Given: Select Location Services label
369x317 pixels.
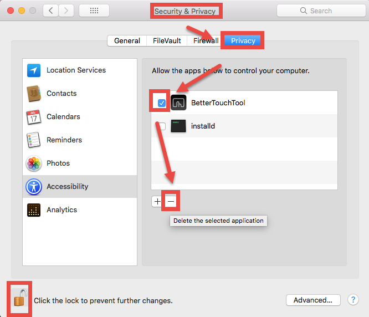Looking at the screenshot, I should coord(76,70).
